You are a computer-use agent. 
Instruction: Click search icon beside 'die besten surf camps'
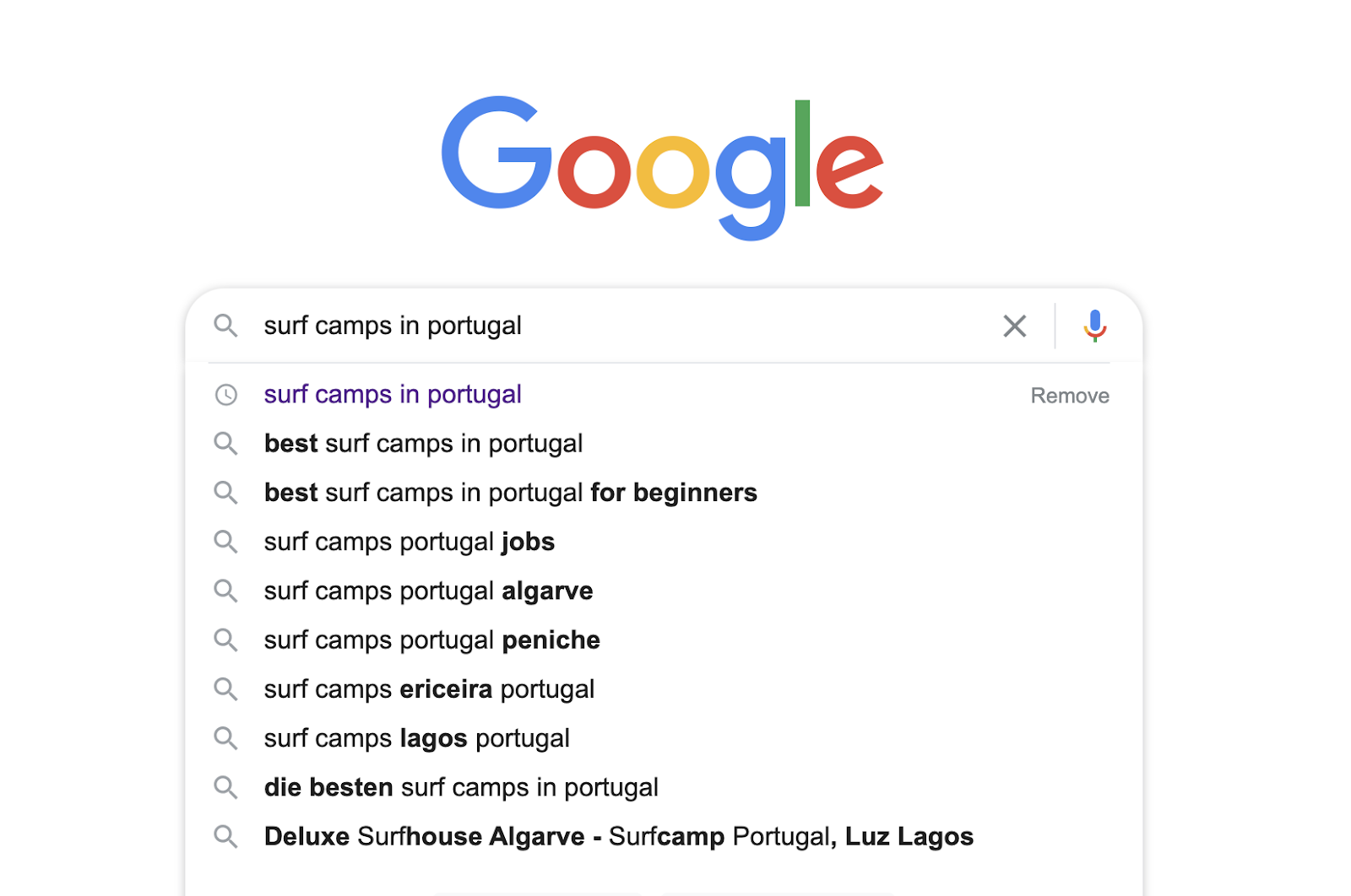225,787
